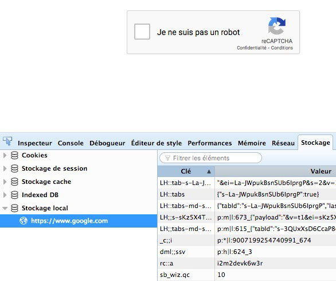
Task: Select Indexed DB in the tree
Action: [40, 195]
